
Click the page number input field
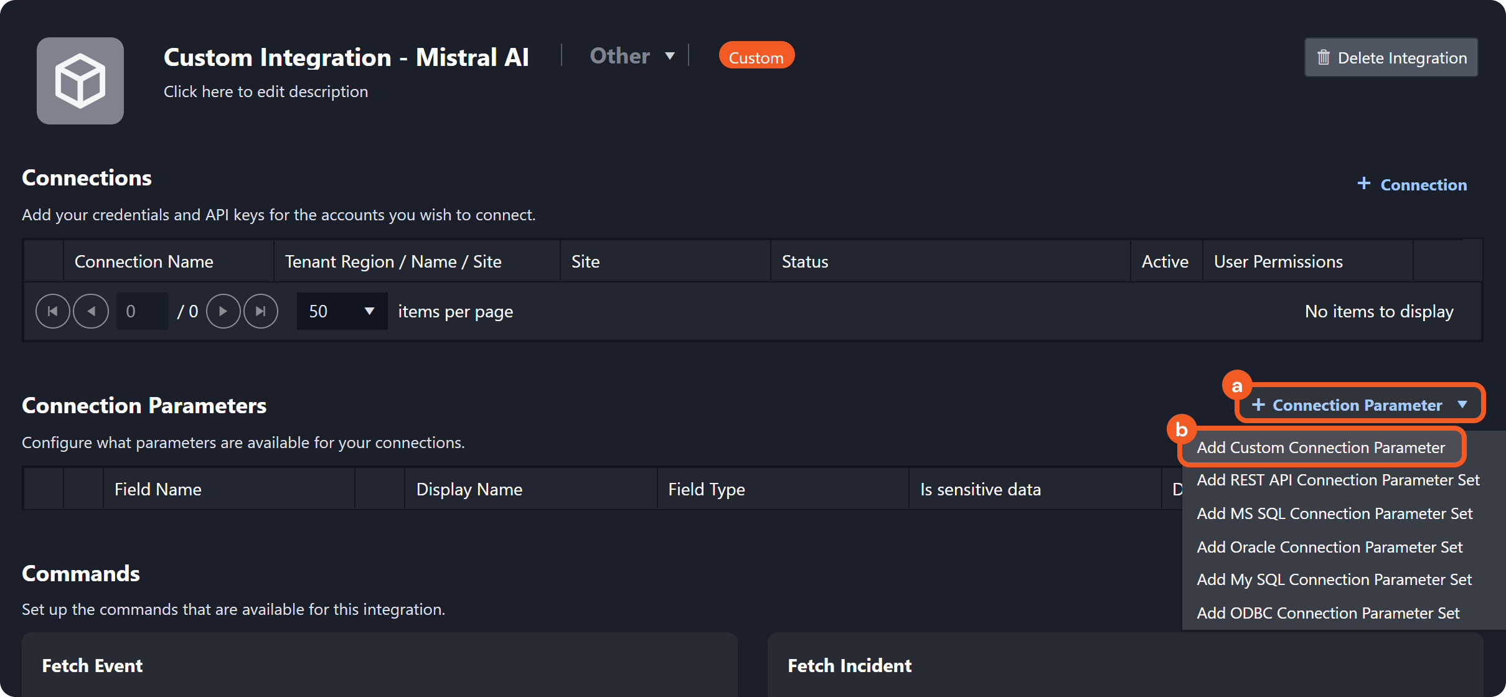(x=142, y=311)
